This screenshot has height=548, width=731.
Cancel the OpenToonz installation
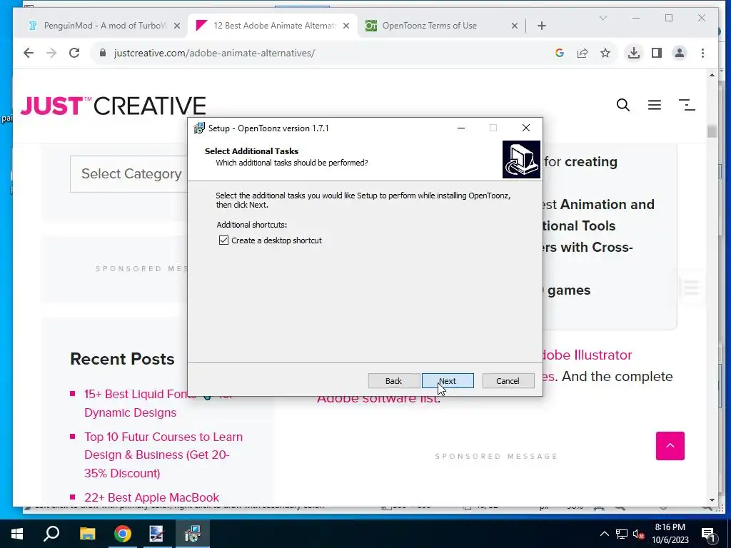click(508, 381)
